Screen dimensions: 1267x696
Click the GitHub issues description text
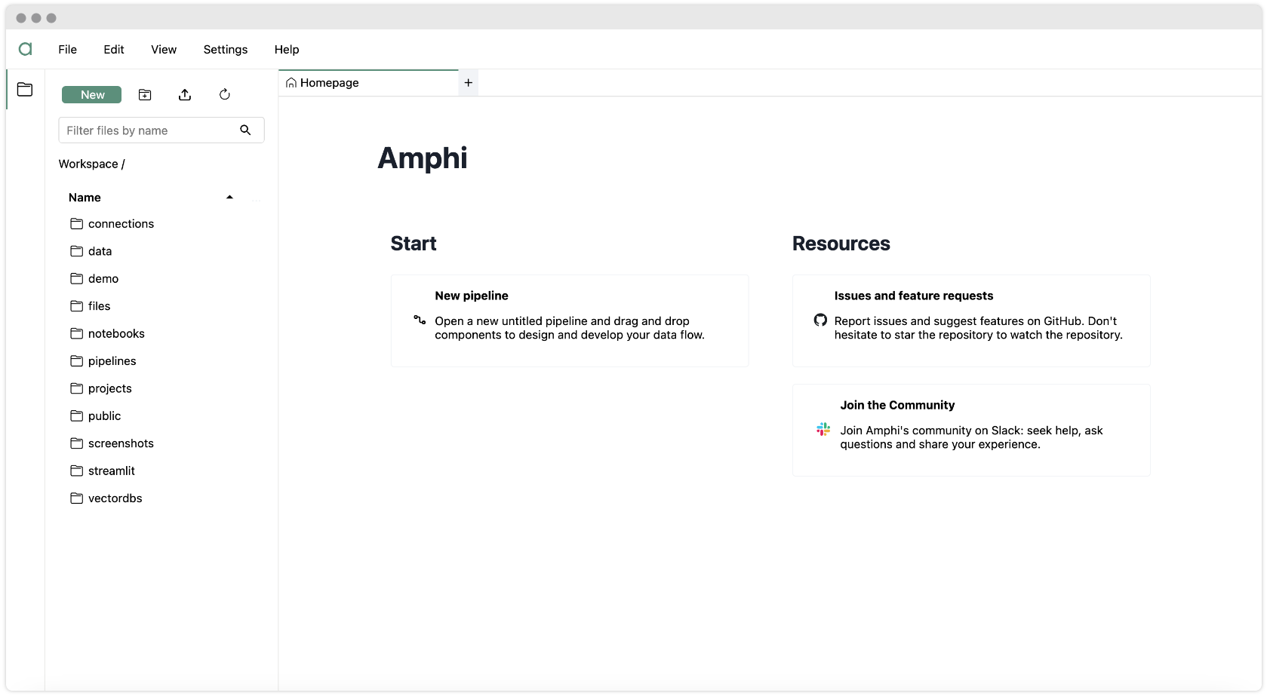click(979, 328)
